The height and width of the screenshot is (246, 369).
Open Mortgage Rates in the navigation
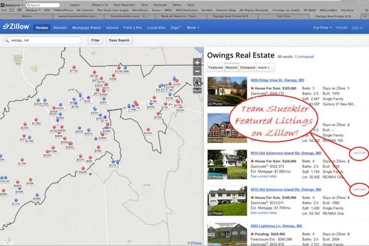(x=86, y=27)
